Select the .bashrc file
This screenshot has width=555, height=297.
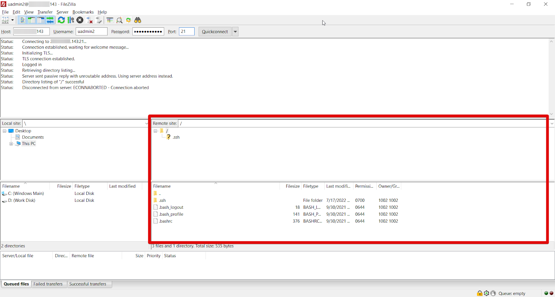(x=165, y=221)
